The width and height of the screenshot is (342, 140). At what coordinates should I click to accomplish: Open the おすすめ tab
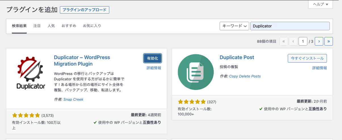69,26
